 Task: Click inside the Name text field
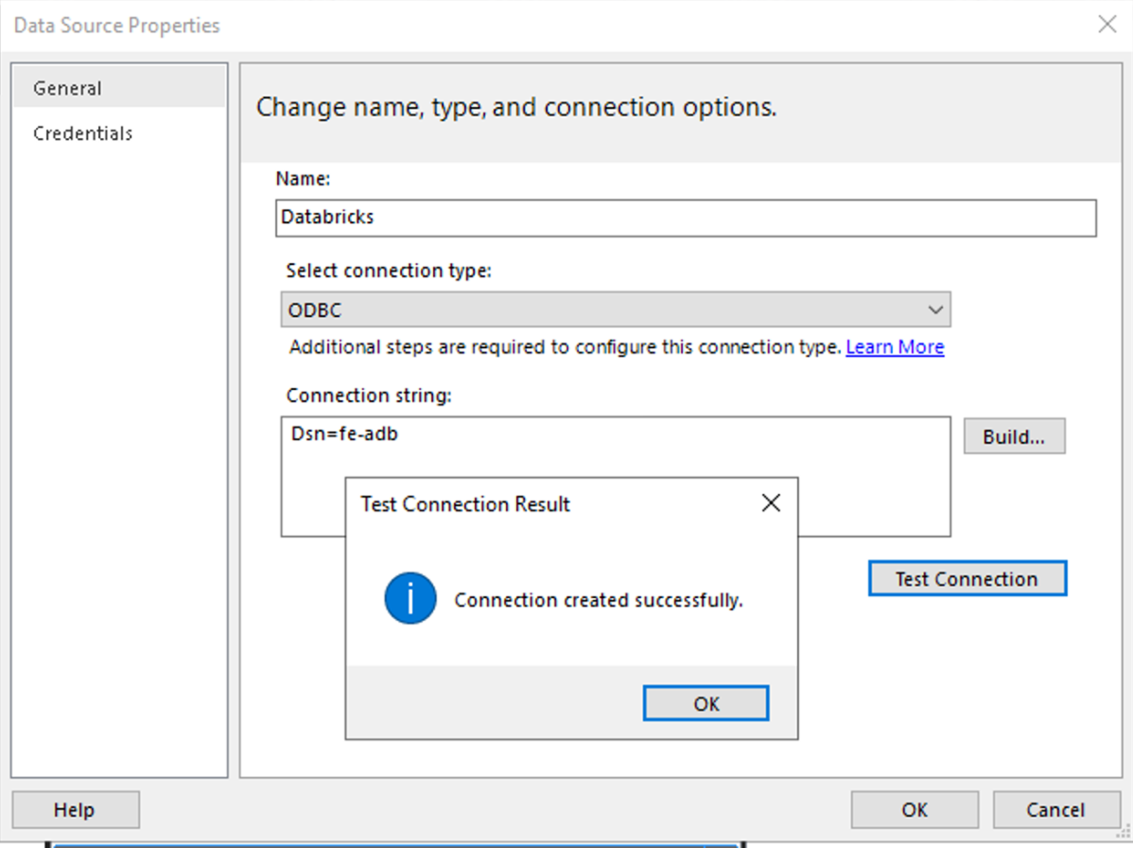coord(686,218)
